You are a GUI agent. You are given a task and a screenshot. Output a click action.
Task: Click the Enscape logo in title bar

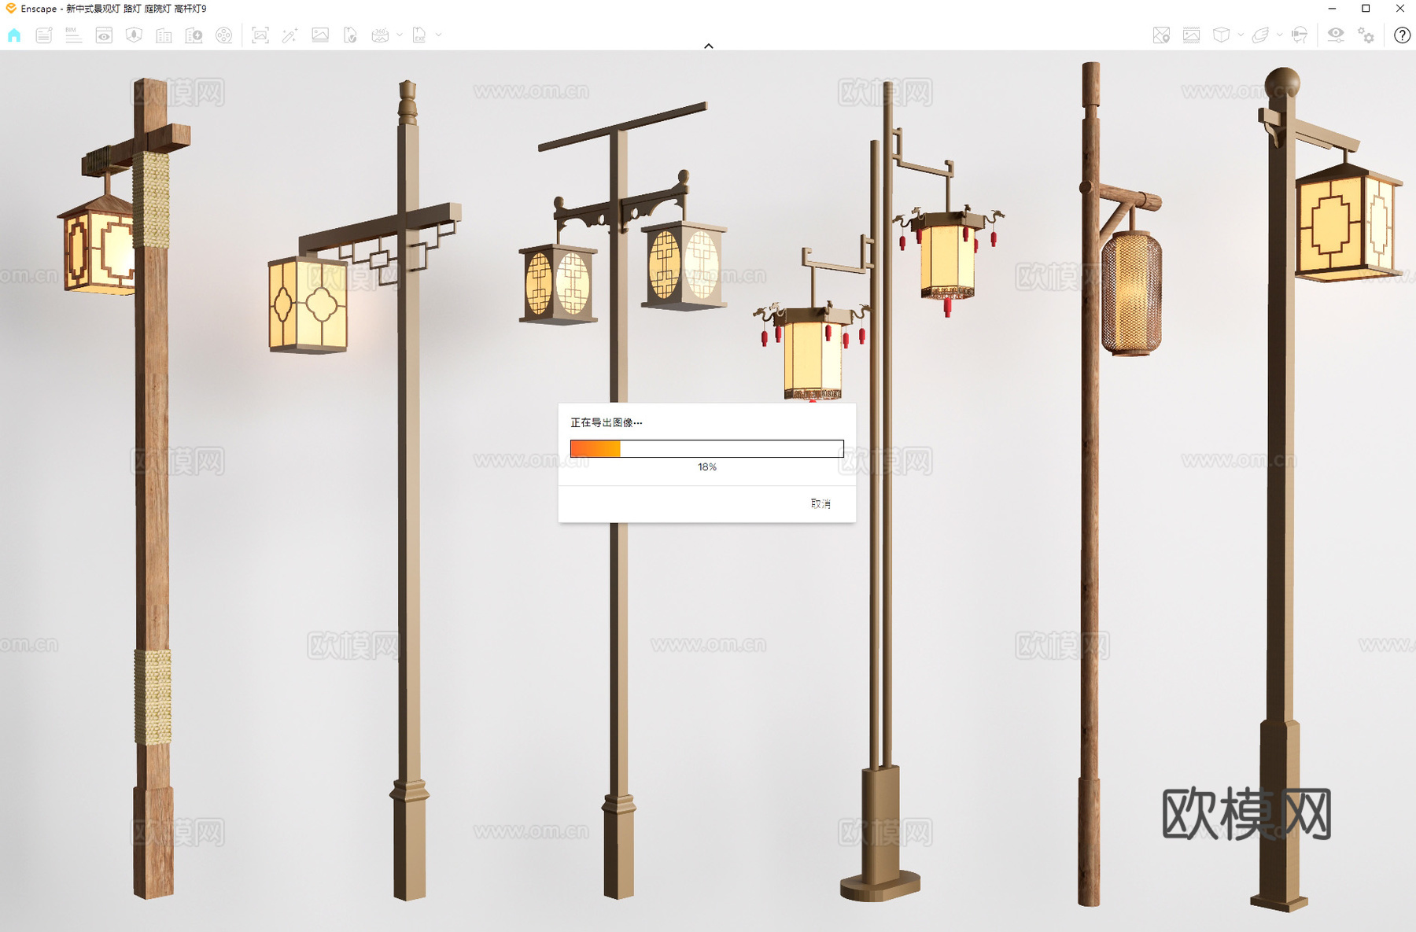pyautogui.click(x=11, y=9)
